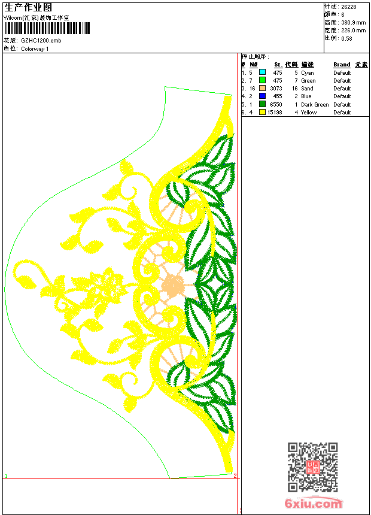Click the stitch count value '26228'
The image size is (371, 515).
pos(349,7)
